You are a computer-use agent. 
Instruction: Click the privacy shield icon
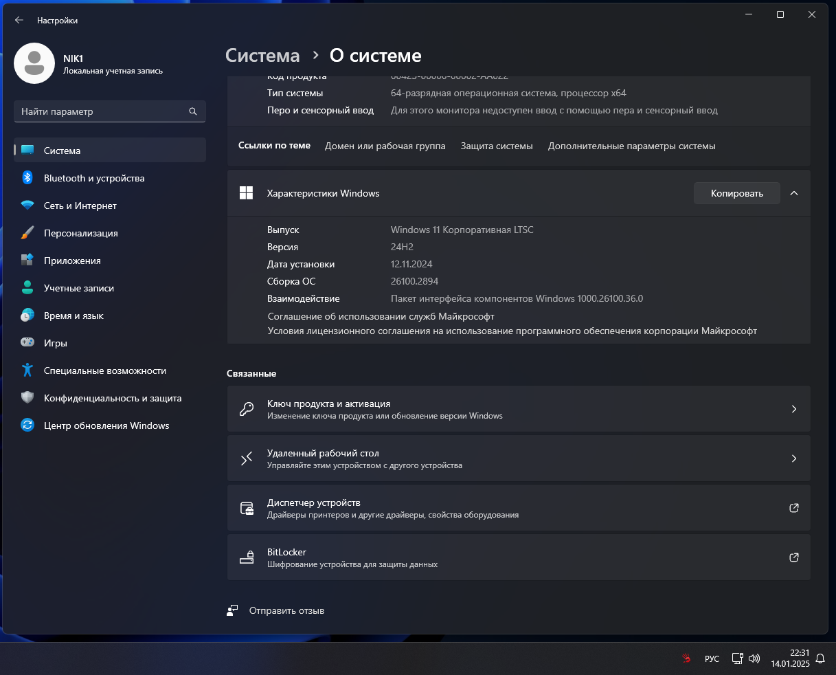pyautogui.click(x=27, y=397)
